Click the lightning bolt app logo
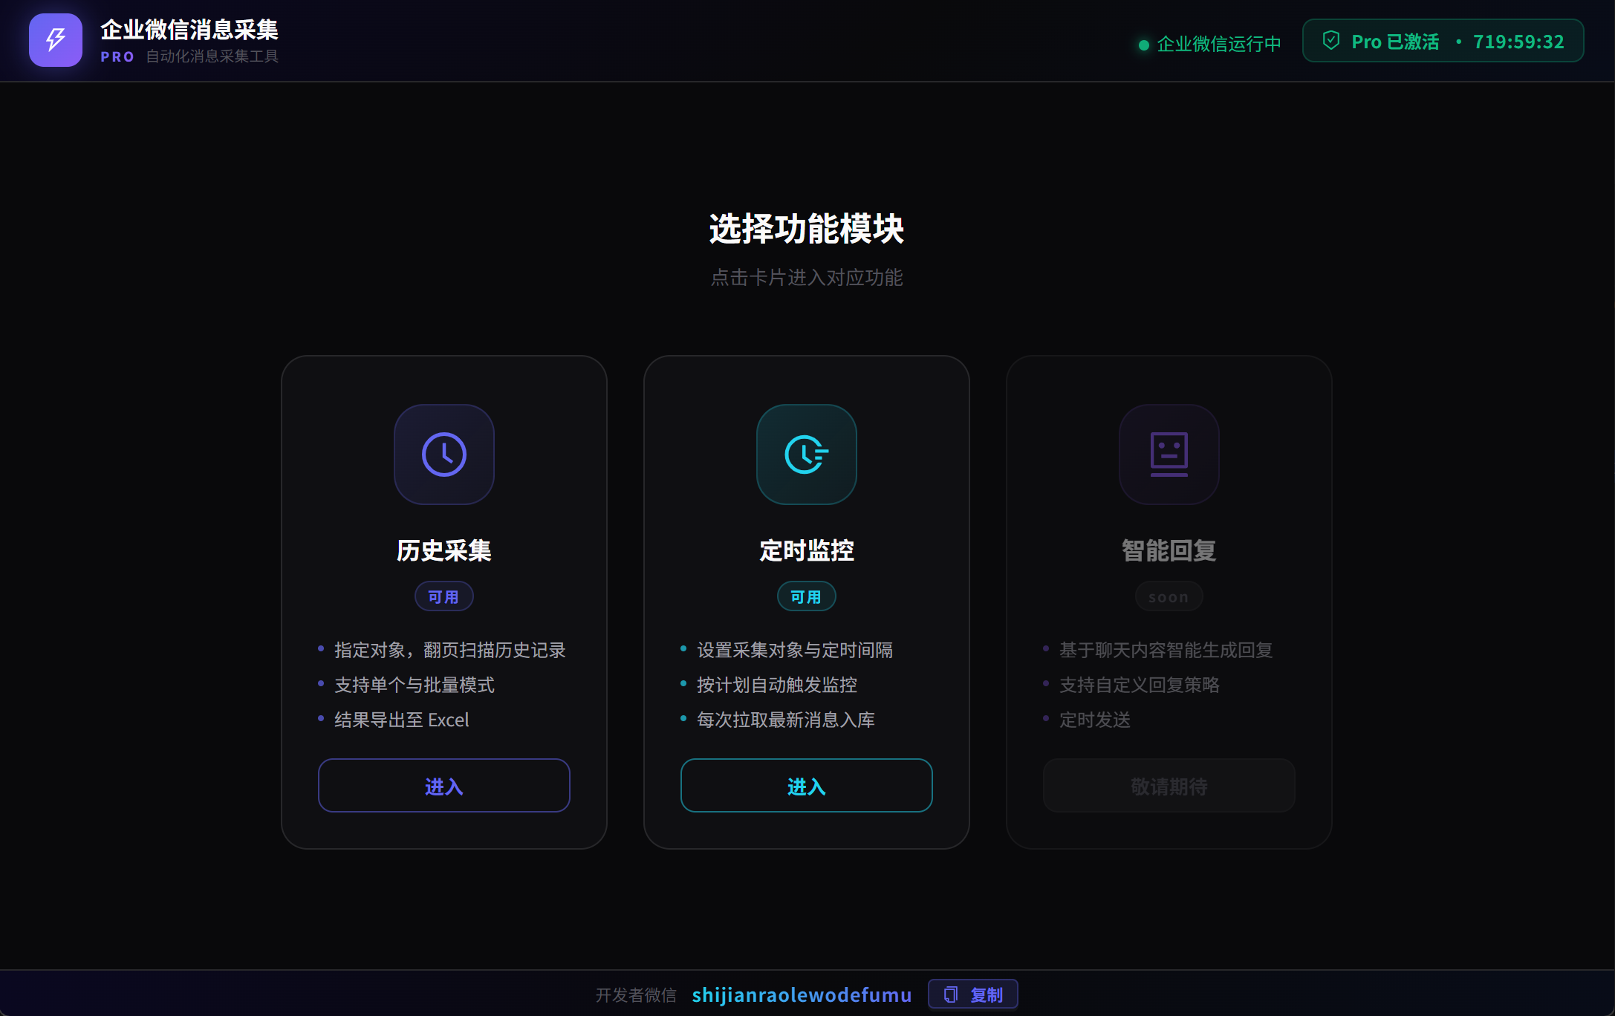Screen dimensions: 1615x1016 pos(56,40)
